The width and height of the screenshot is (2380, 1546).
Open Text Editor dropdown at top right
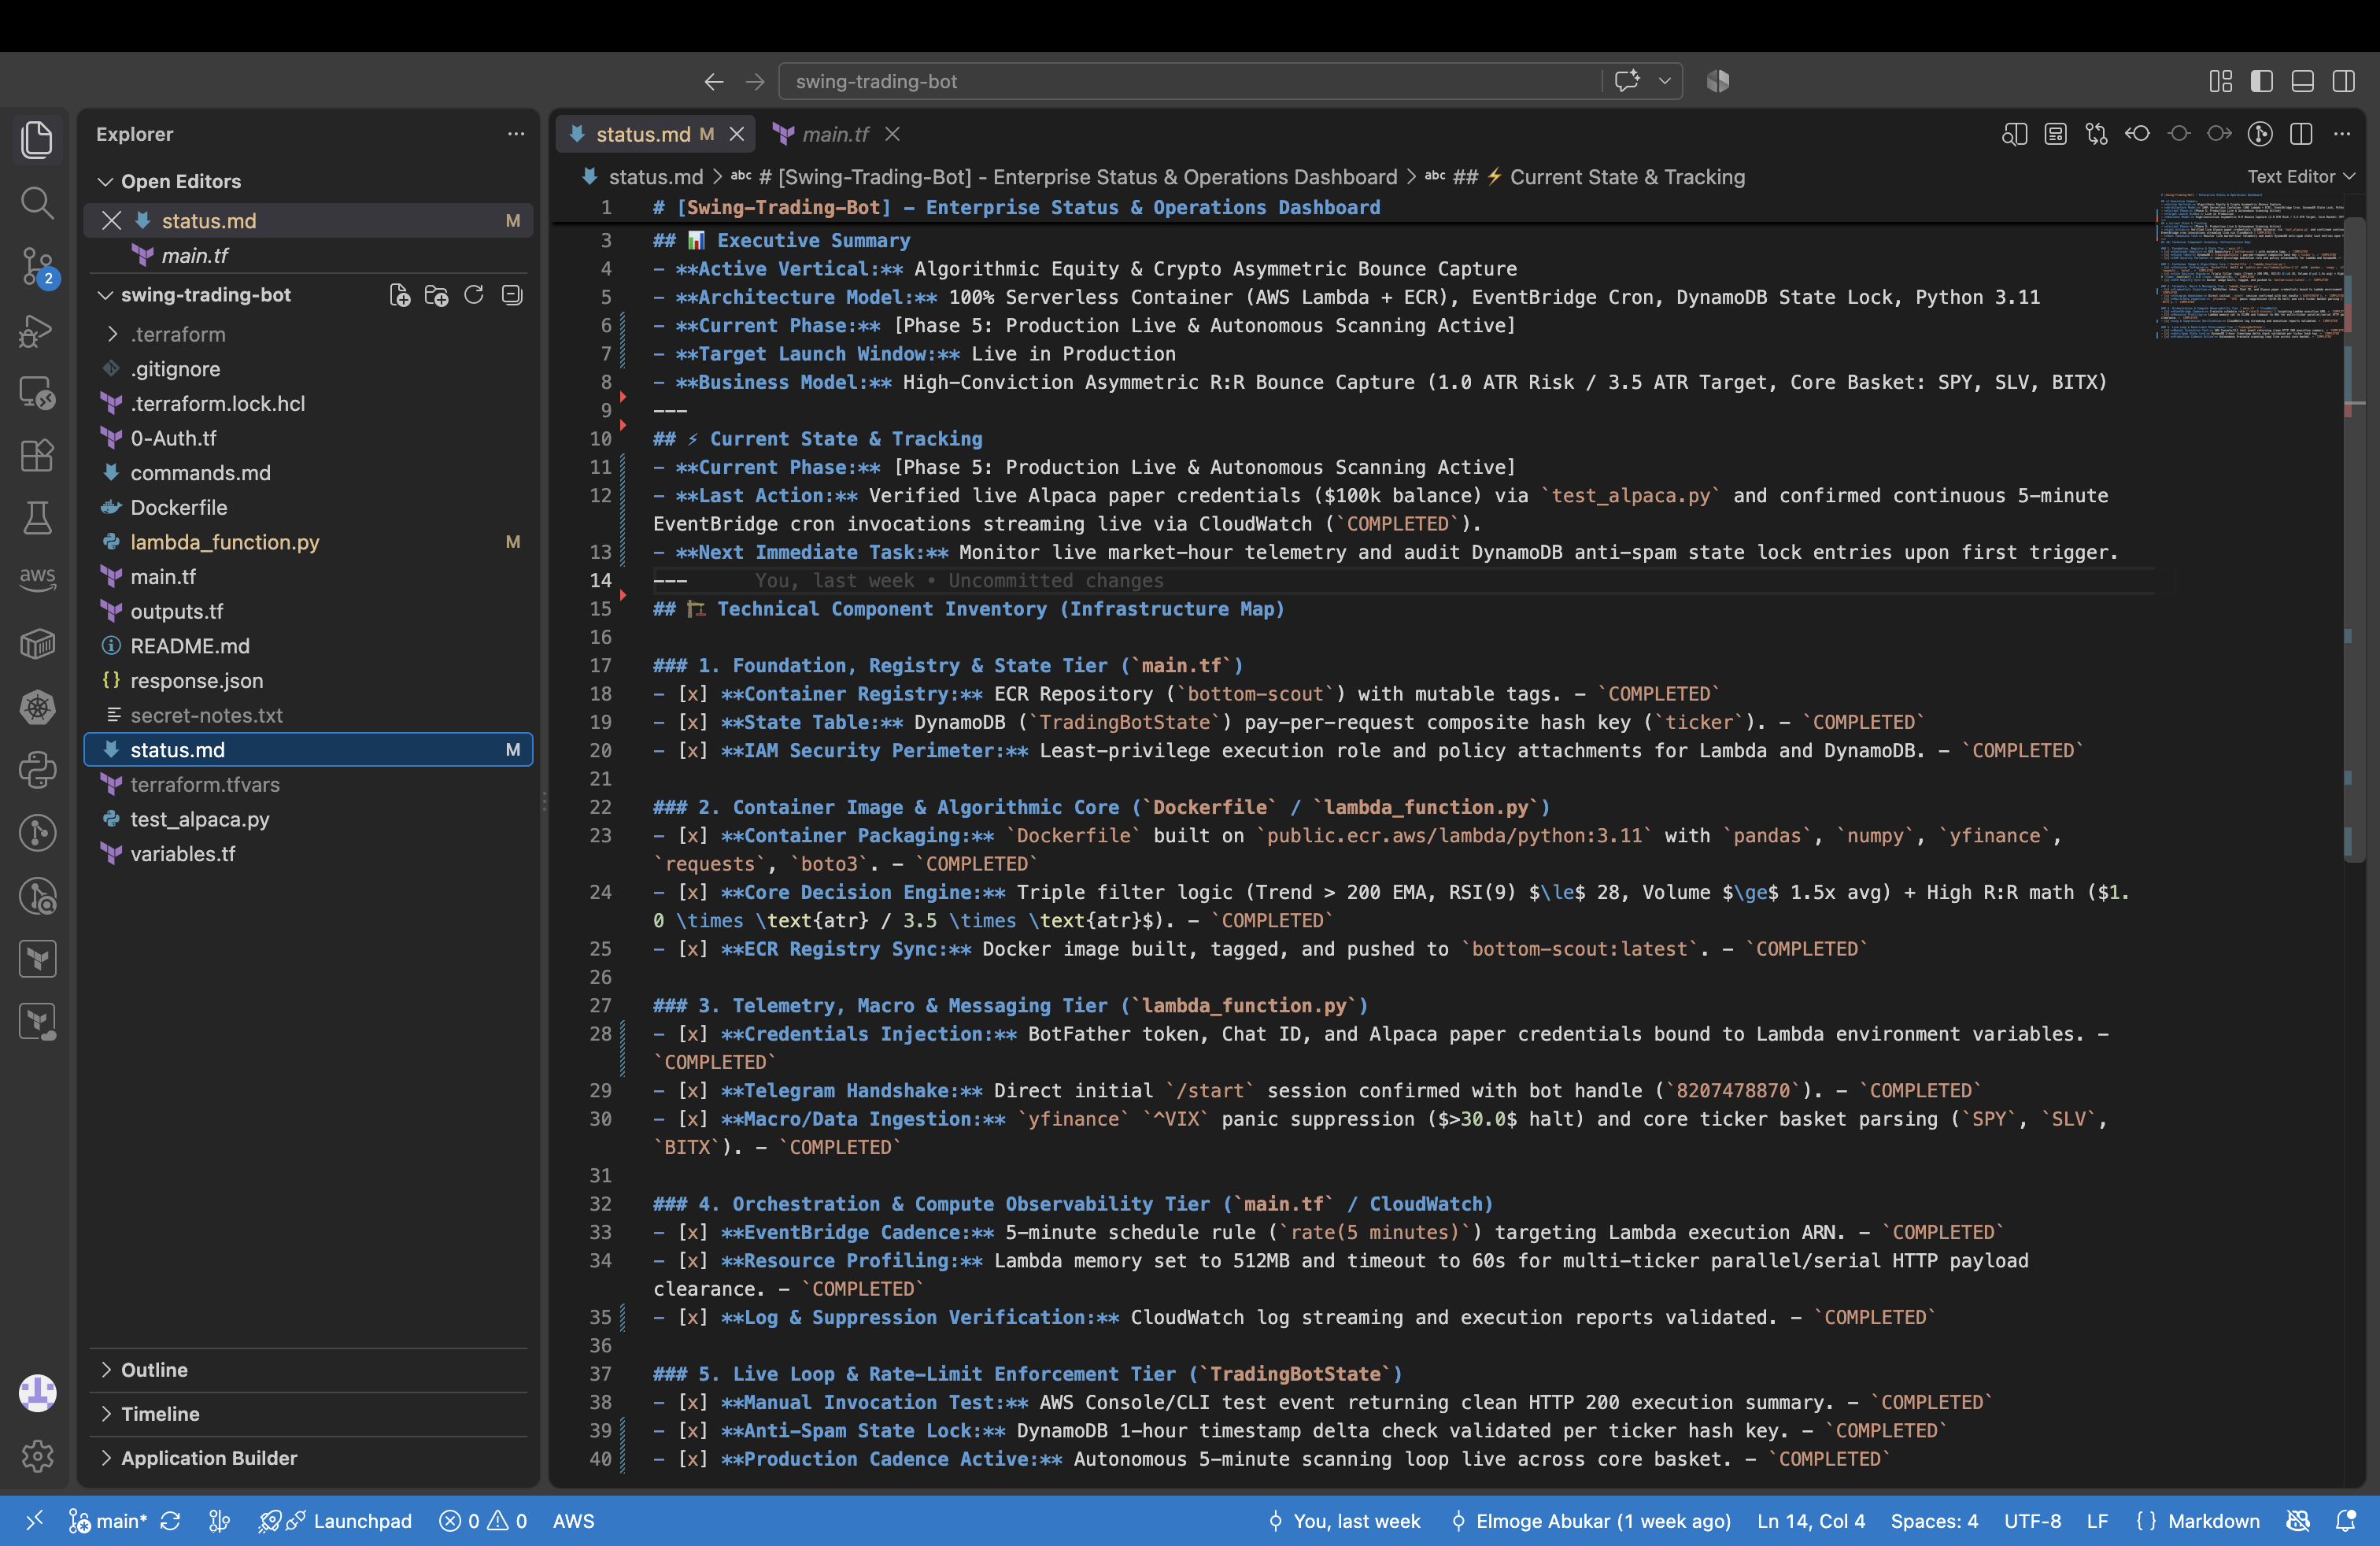point(2301,176)
